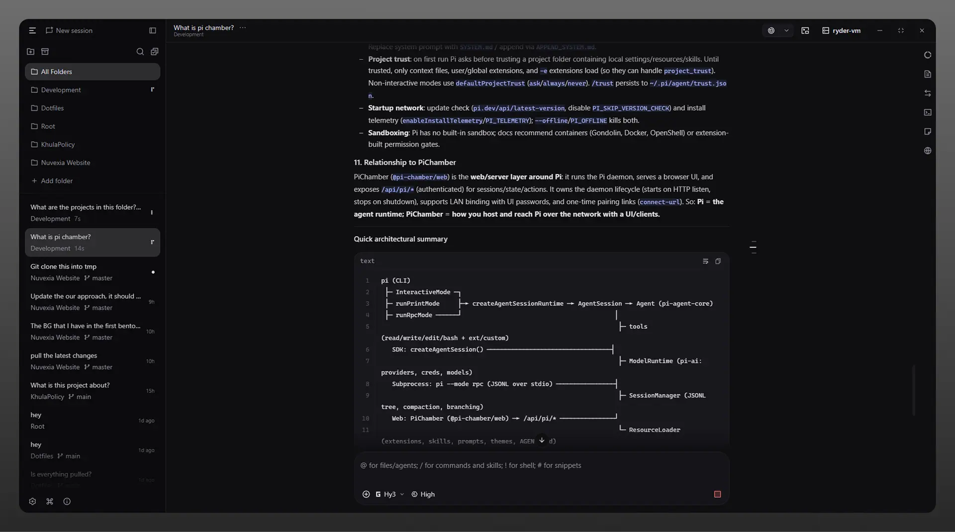Viewport: 955px width, 532px height.
Task: Open the 'Git clone this into tmp' session
Action: [93, 272]
